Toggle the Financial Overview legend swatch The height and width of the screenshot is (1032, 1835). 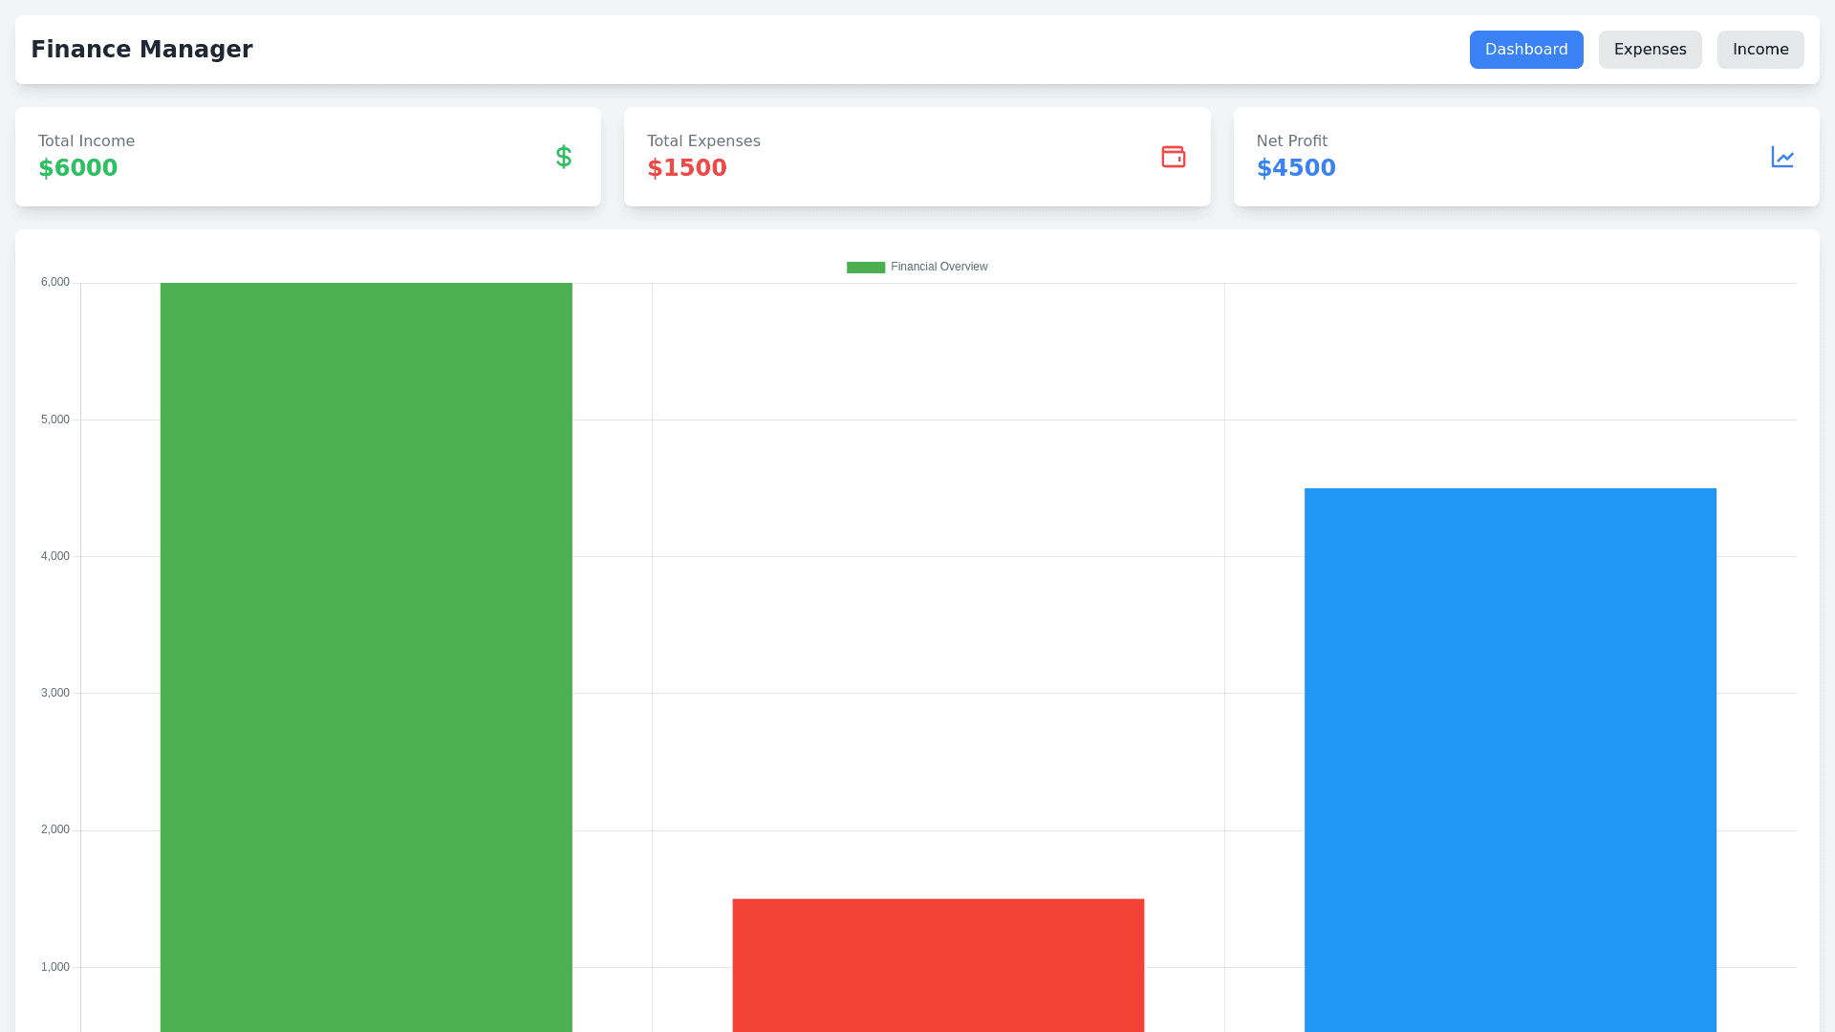pyautogui.click(x=865, y=268)
